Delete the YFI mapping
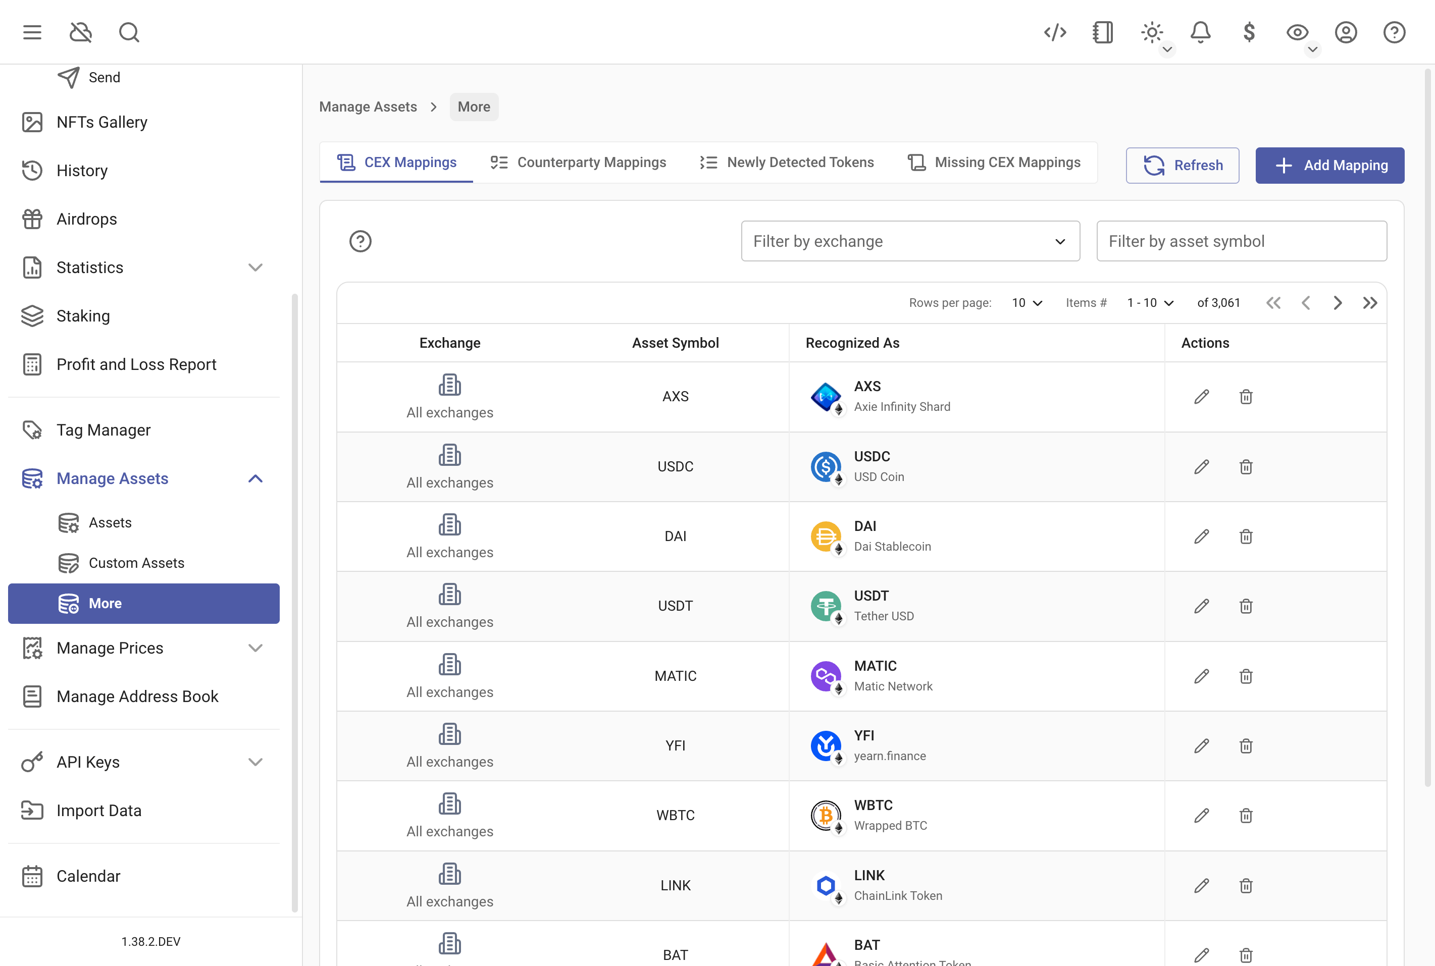 1246,745
